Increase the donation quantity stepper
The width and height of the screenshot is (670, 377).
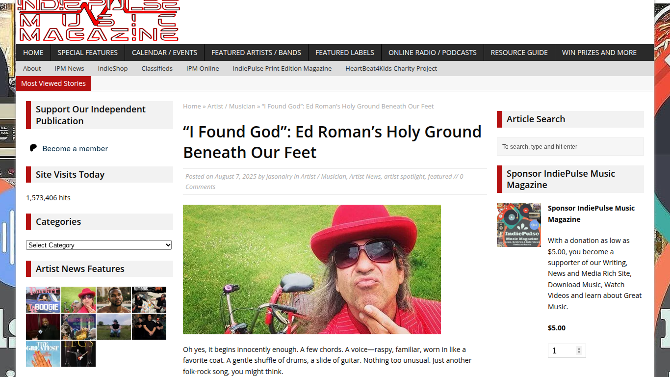tap(579, 349)
